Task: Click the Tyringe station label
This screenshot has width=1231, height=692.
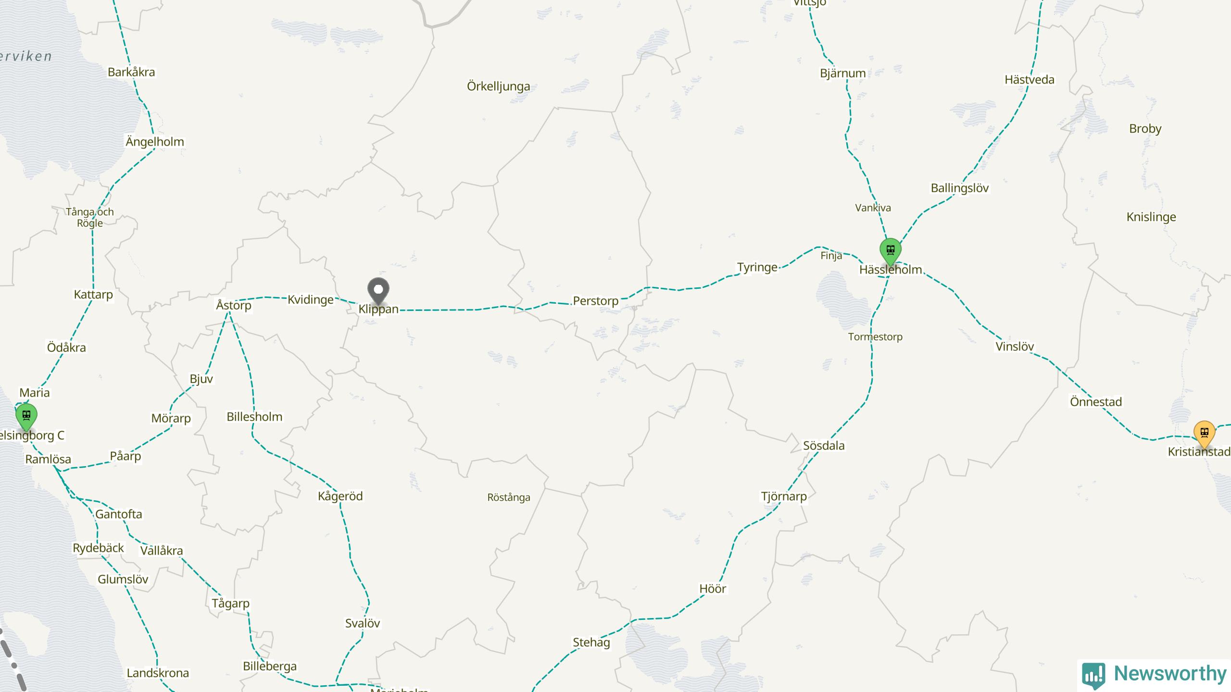Action: pyautogui.click(x=757, y=267)
